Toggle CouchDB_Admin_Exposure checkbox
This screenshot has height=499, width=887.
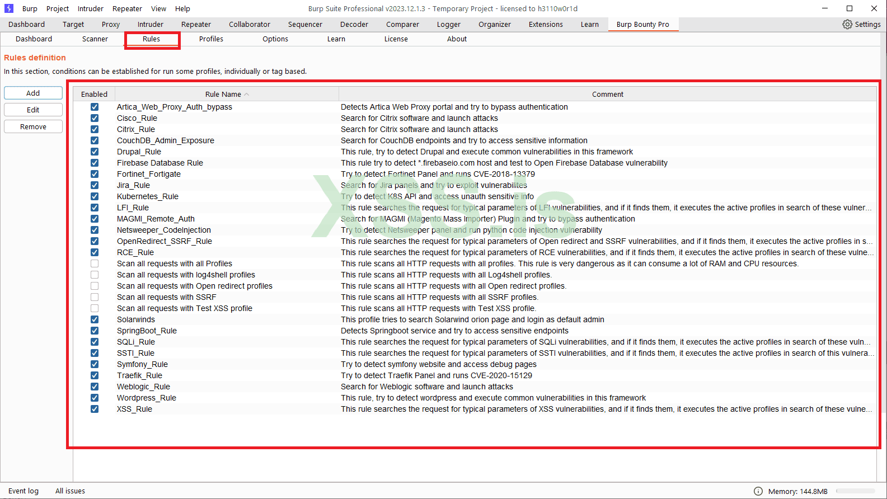[x=95, y=140]
